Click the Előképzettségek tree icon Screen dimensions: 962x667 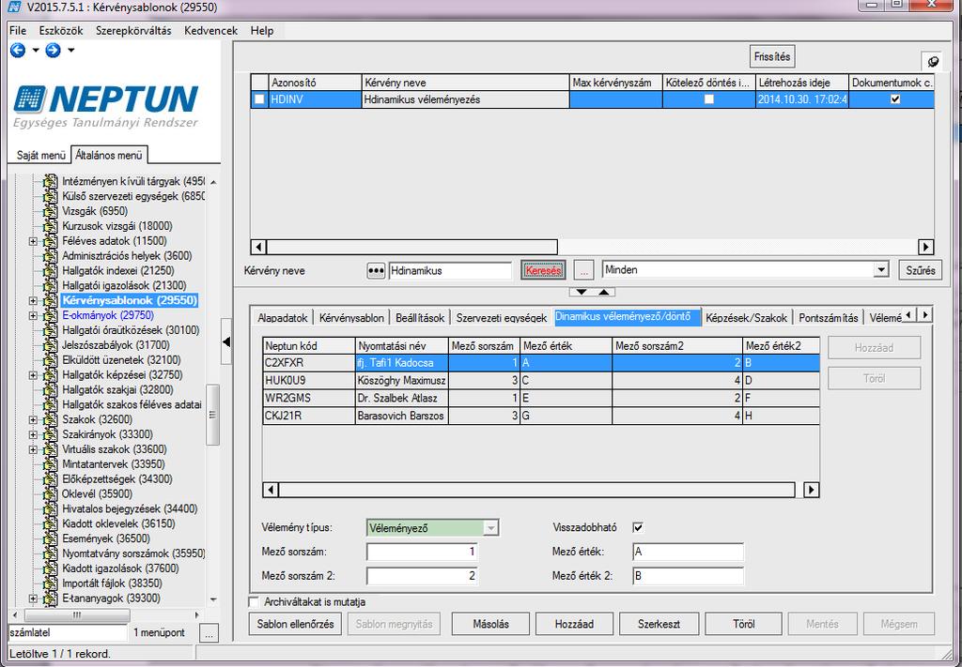(51, 479)
